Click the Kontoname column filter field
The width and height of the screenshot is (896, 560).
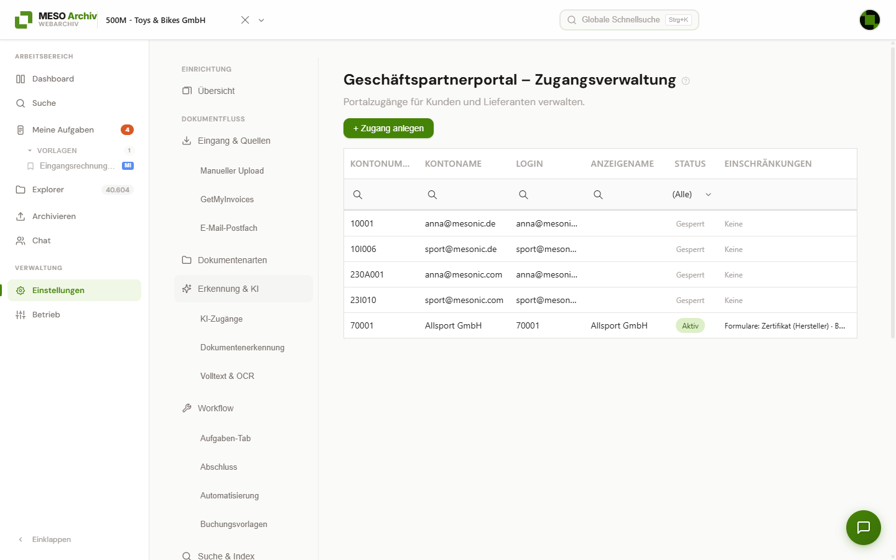[464, 195]
